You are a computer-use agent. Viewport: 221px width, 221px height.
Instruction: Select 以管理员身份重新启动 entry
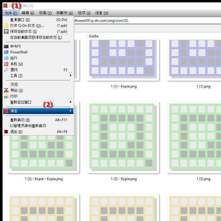(38, 126)
